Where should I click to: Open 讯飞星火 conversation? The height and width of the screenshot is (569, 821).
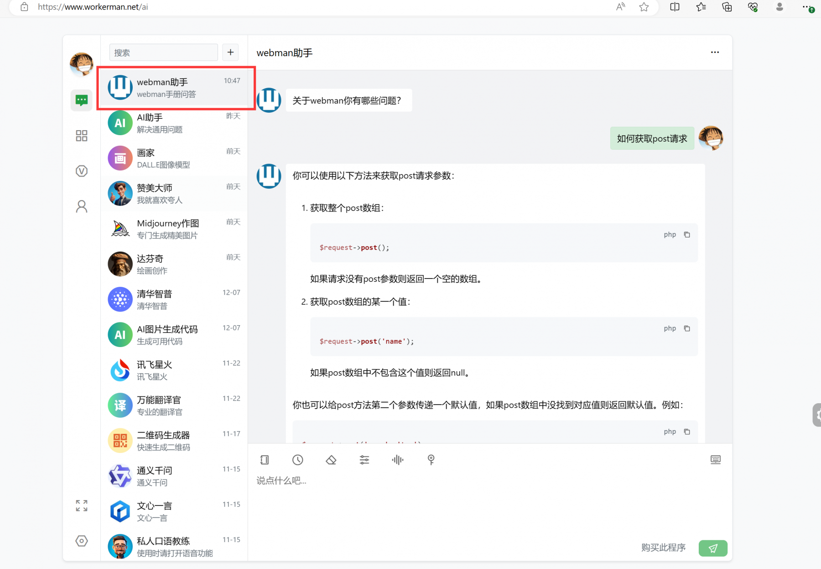174,370
